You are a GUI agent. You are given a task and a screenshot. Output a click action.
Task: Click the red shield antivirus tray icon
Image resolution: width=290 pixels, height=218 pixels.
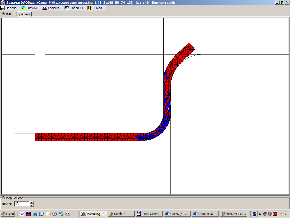click(270, 214)
